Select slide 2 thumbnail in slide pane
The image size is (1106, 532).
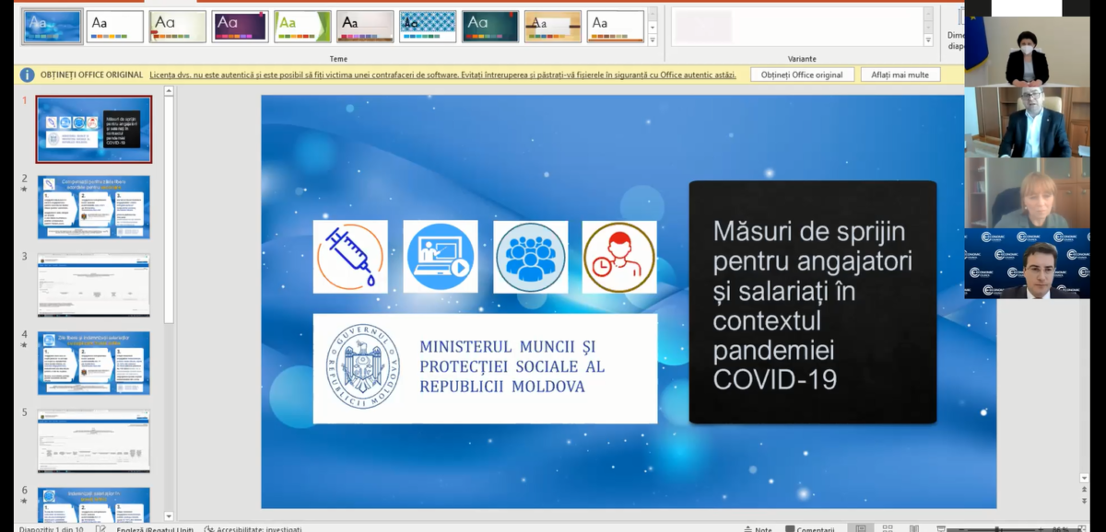(x=94, y=207)
